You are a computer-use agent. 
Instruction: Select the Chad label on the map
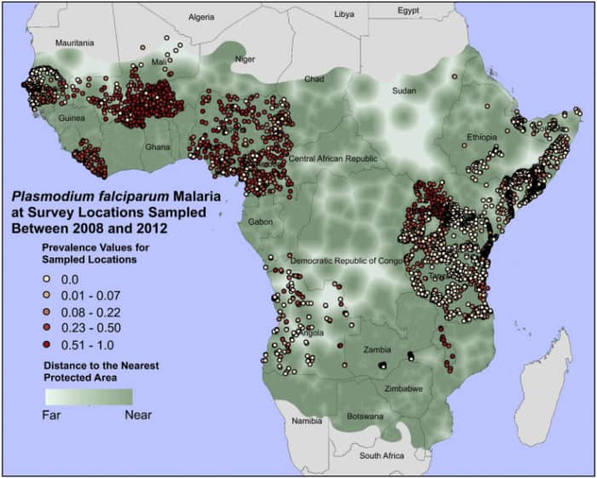coord(315,79)
